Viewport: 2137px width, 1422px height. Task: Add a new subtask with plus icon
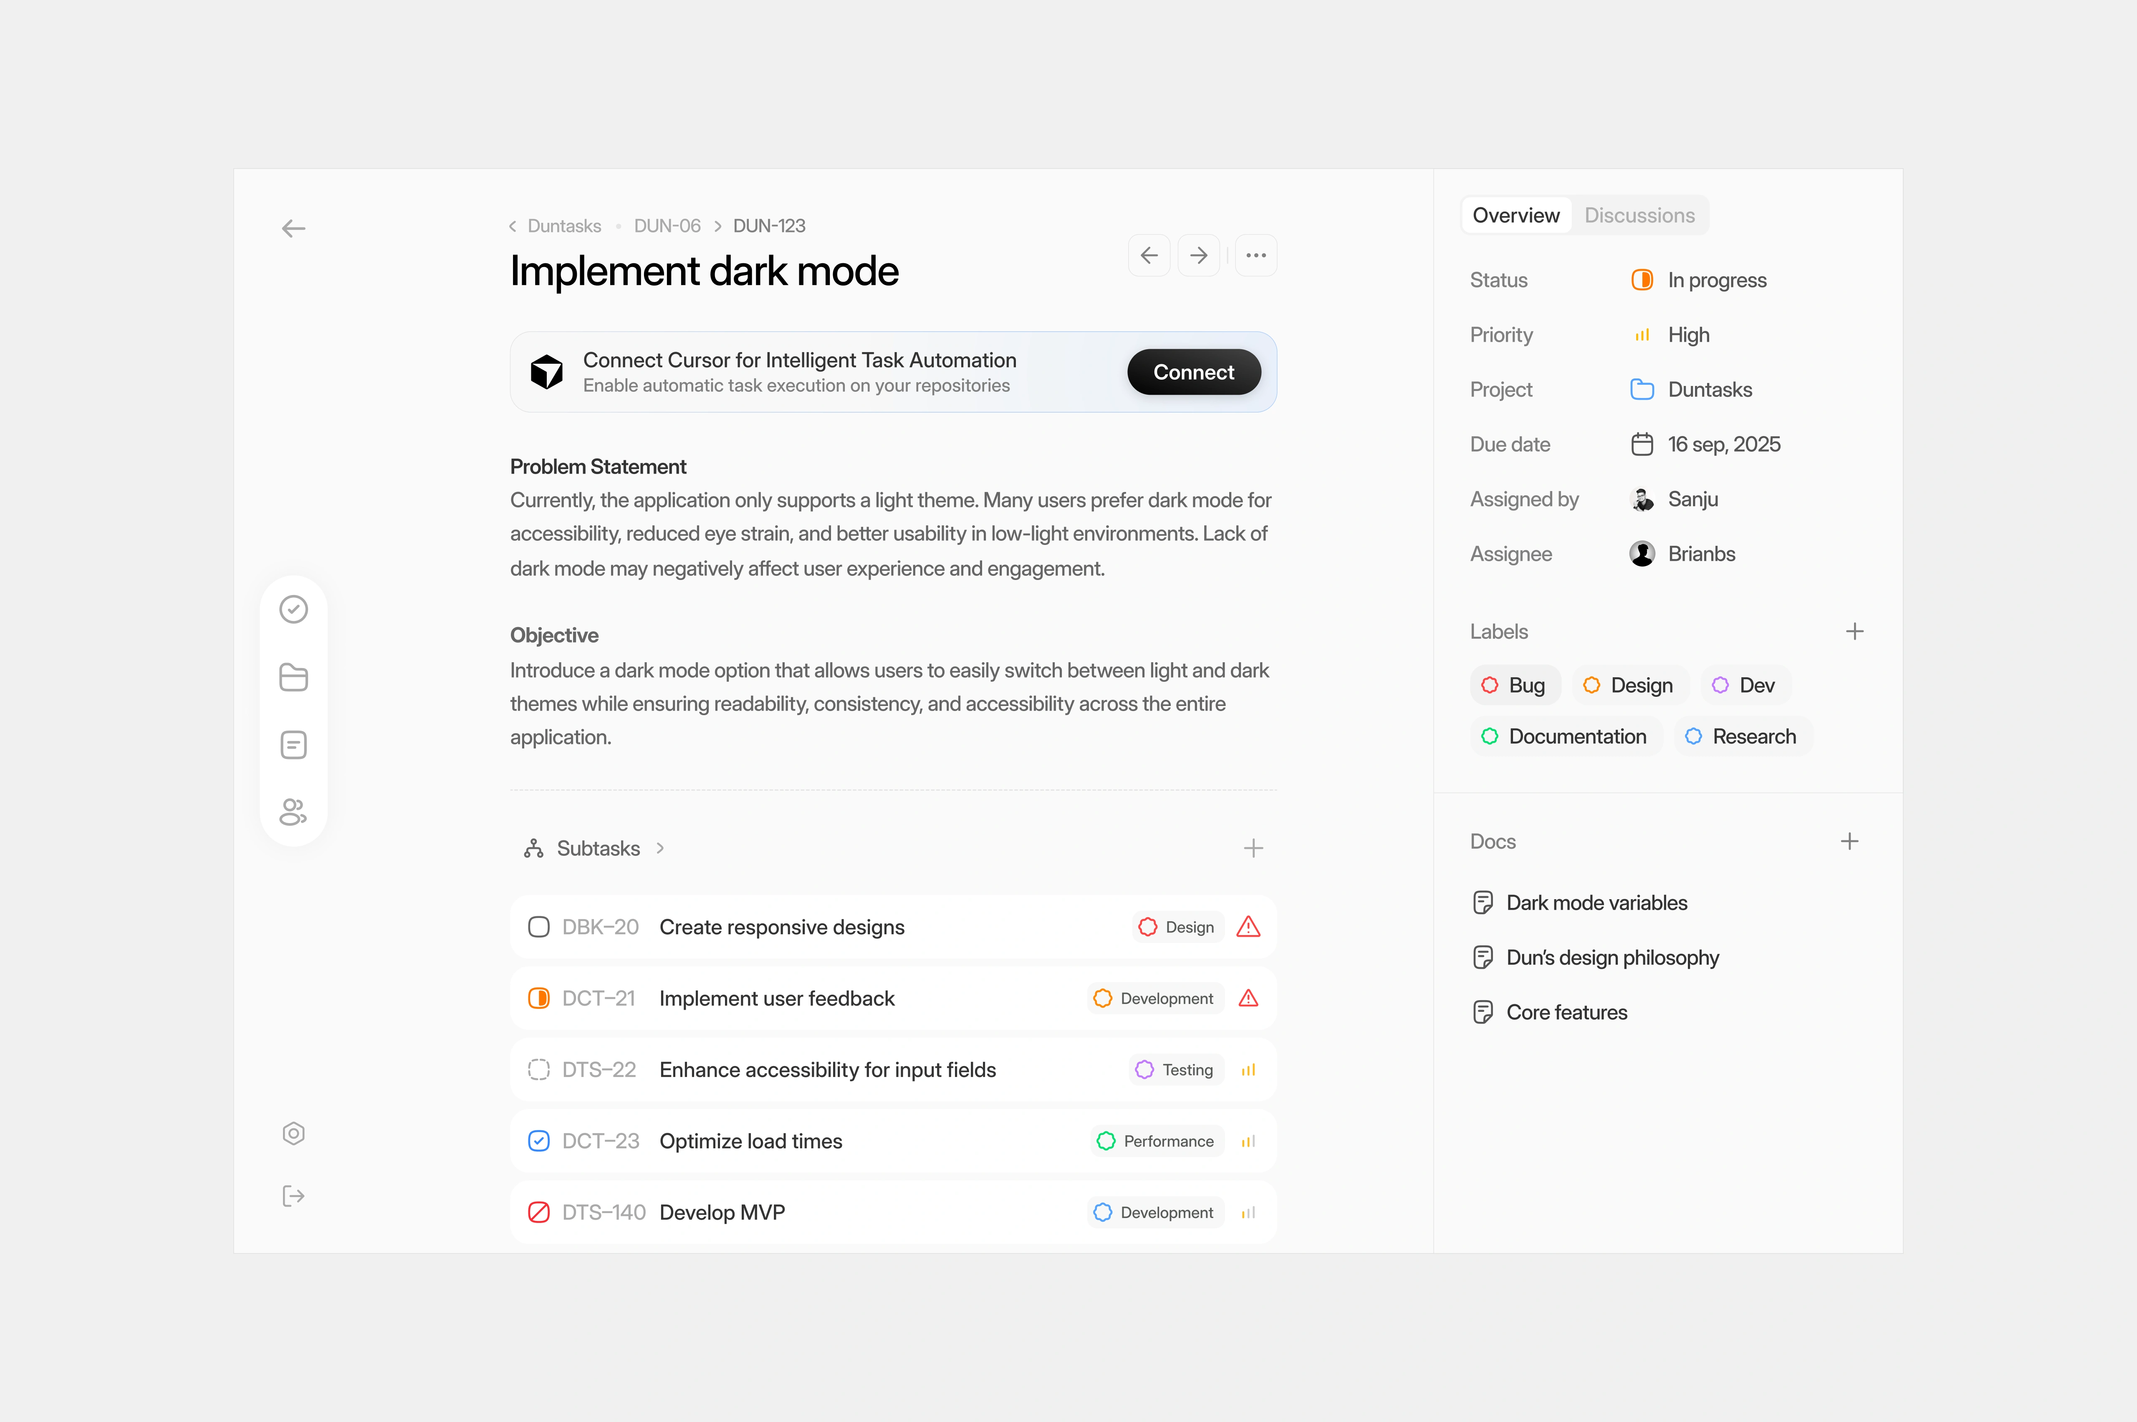point(1253,848)
